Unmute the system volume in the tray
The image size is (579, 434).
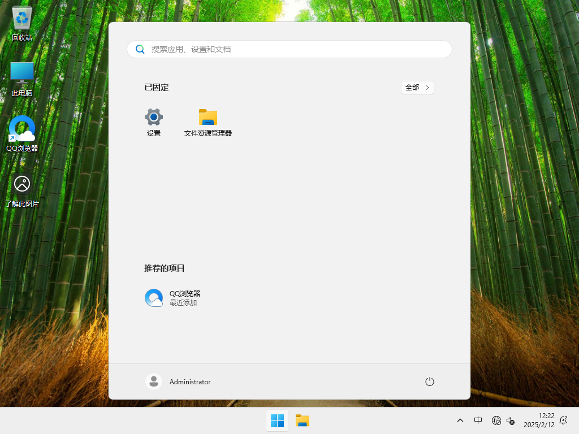[x=511, y=421]
